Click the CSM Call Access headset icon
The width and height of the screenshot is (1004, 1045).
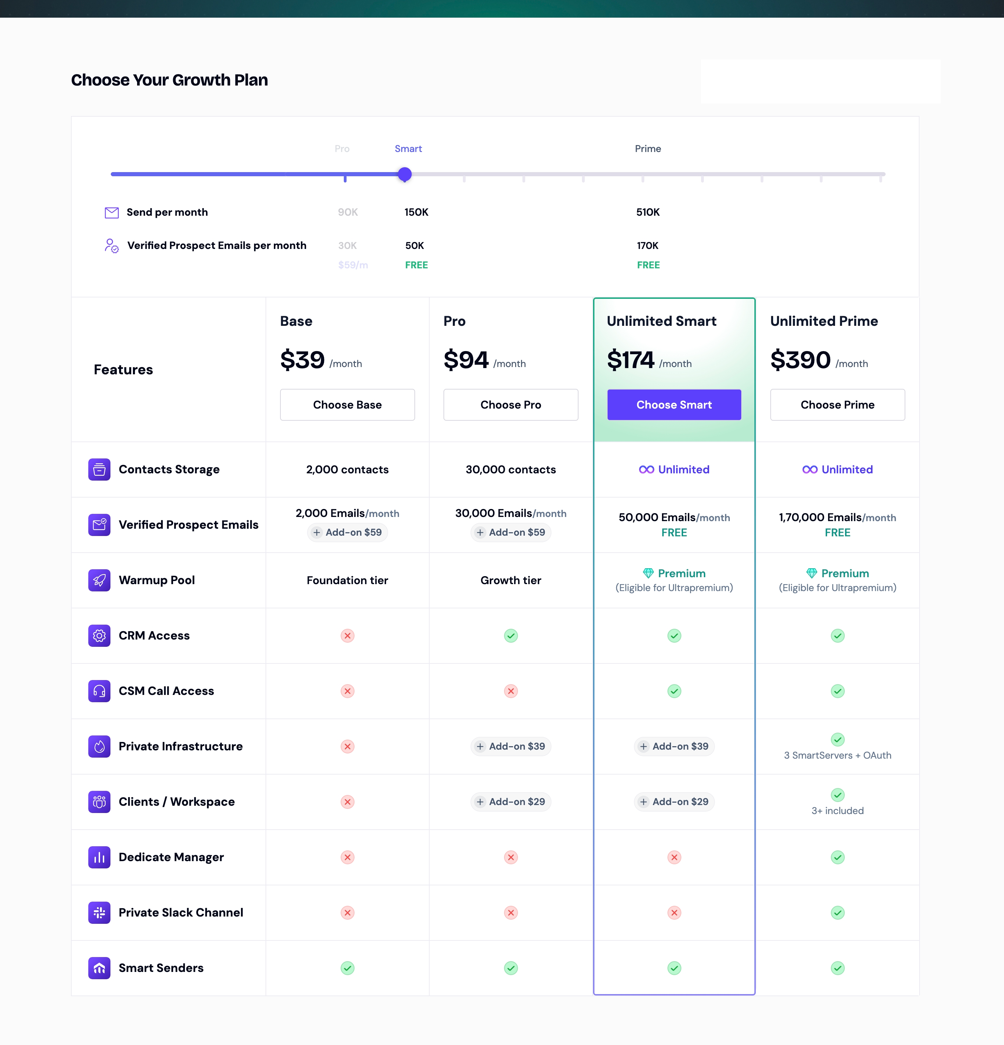pos(99,691)
